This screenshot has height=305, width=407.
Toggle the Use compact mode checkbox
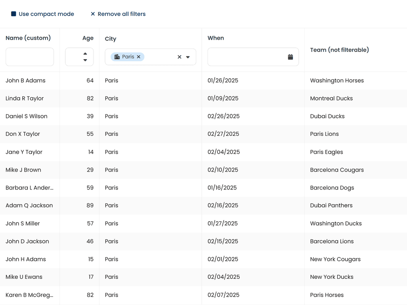coord(14,14)
